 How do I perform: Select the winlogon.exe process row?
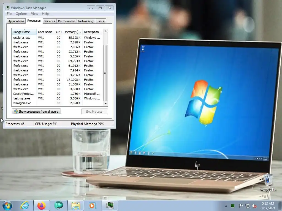point(57,103)
